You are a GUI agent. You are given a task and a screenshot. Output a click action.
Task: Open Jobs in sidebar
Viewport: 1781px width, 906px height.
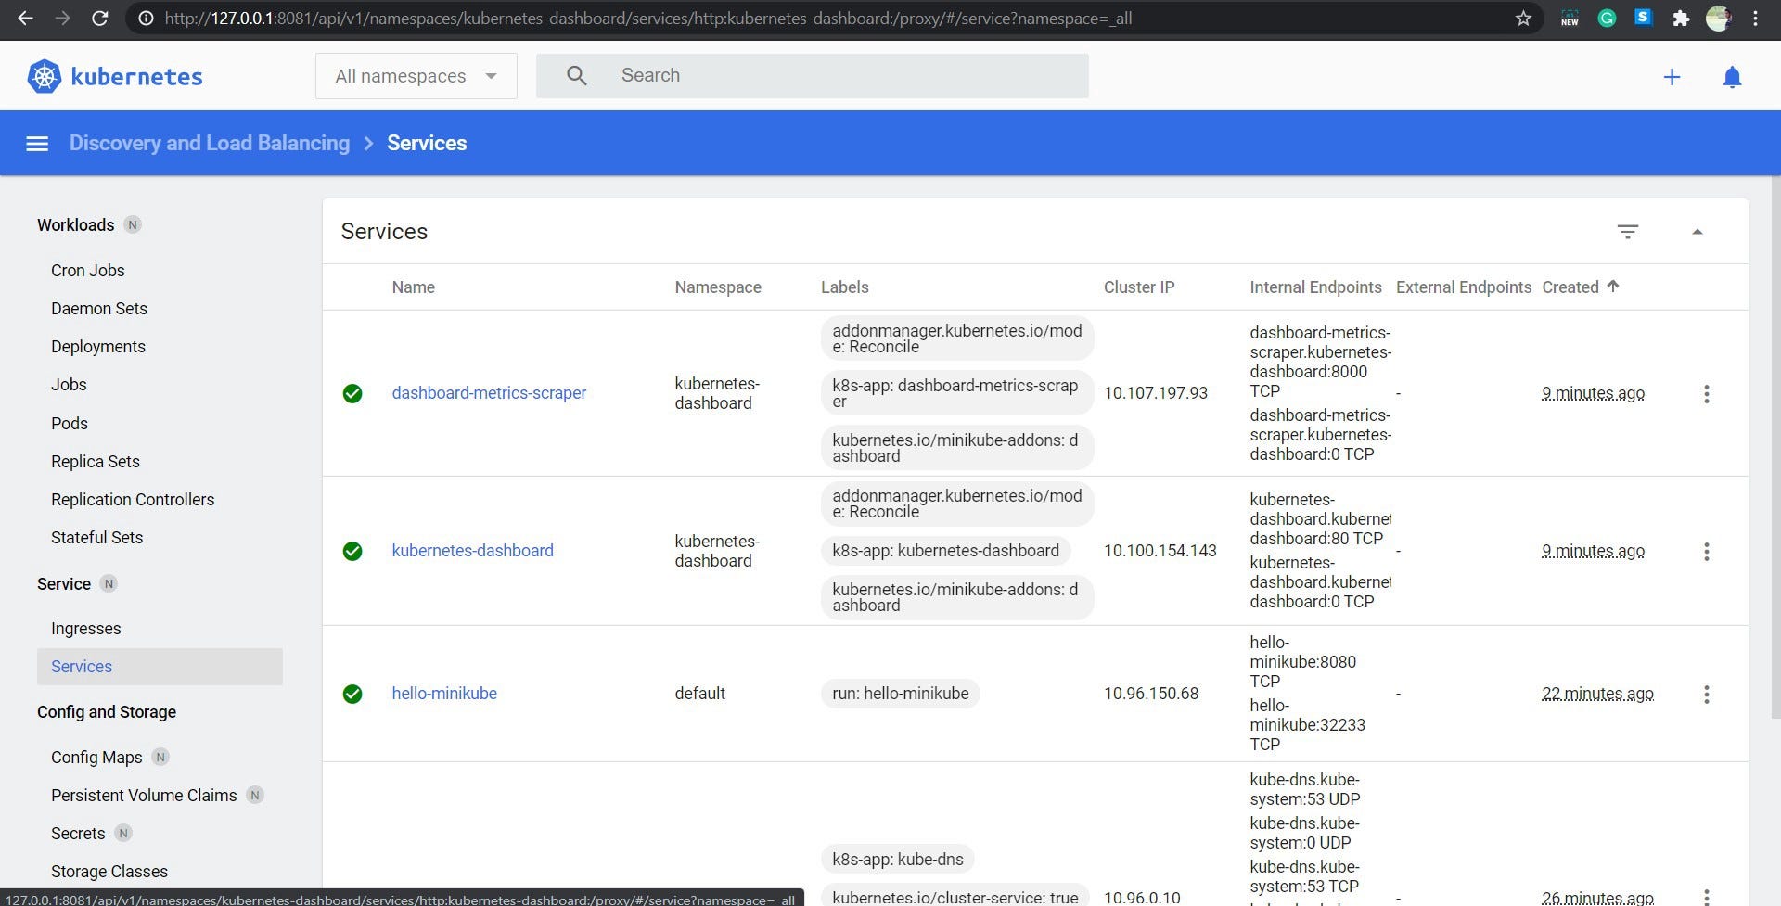[x=69, y=385]
